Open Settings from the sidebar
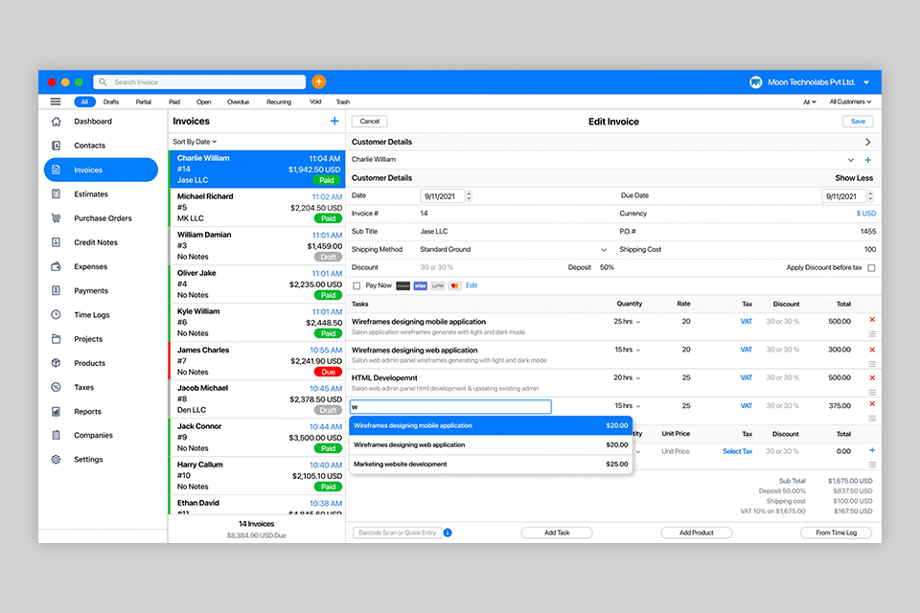Image resolution: width=920 pixels, height=613 pixels. pyautogui.click(x=88, y=460)
